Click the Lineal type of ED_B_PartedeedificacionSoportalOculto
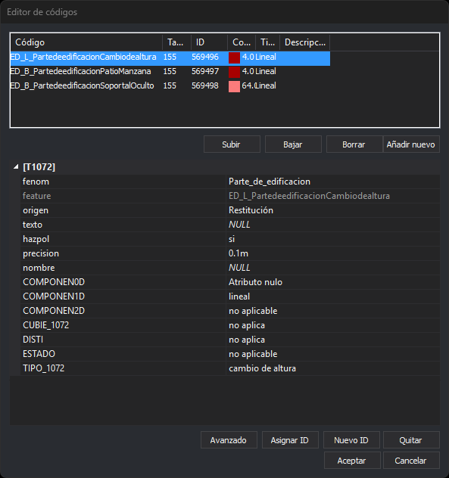 (266, 85)
